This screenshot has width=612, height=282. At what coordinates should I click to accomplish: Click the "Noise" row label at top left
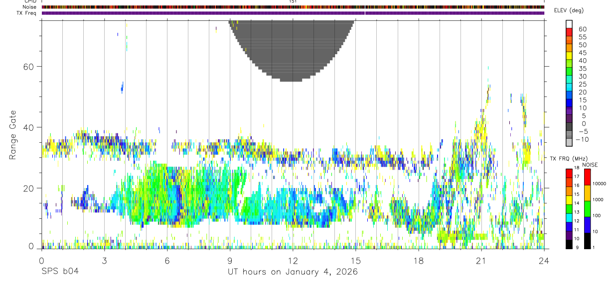click(x=30, y=7)
